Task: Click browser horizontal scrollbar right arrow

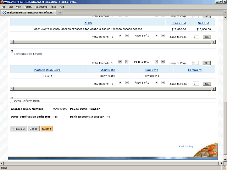Action: (x=221, y=163)
